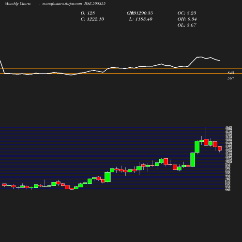Image resolution: width=242 pixels, height=242 pixels.
Task: Click the 'BSE 505355' symbol label
Action: click(95, 3)
